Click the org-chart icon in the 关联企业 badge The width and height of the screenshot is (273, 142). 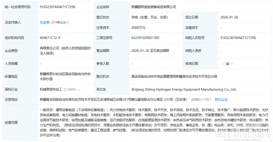coord(53,22)
